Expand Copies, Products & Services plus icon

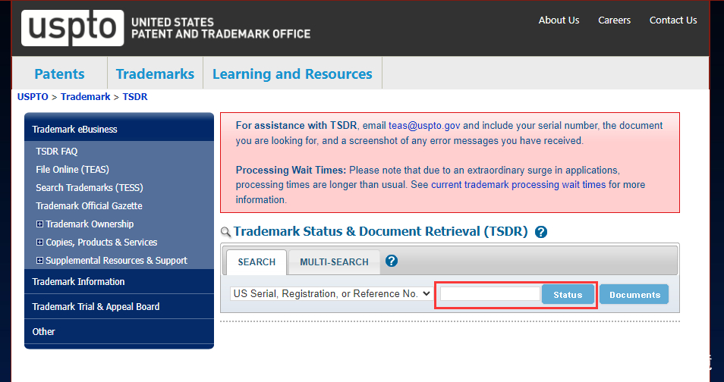click(39, 243)
